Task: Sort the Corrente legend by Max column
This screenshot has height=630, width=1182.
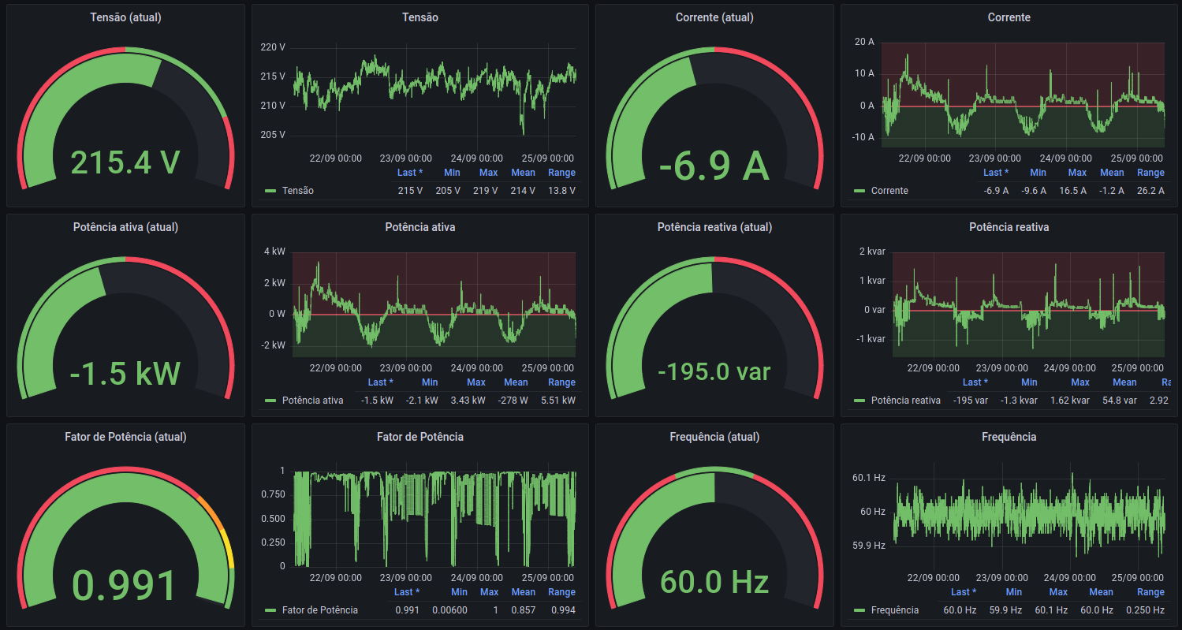Action: [1077, 173]
